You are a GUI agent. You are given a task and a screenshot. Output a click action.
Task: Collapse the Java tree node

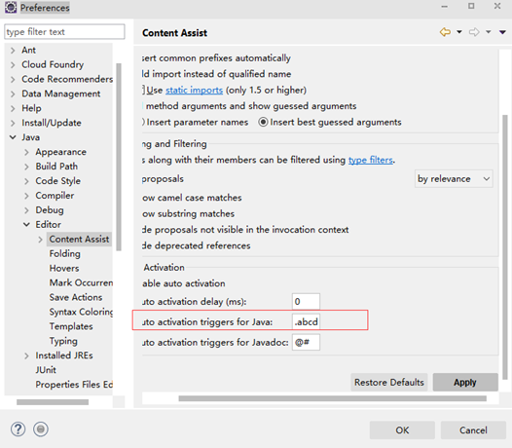(x=13, y=137)
